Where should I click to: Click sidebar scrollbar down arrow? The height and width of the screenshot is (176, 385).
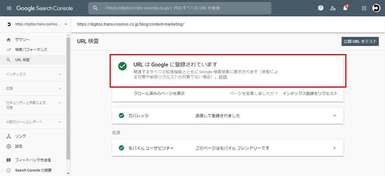click(x=68, y=173)
